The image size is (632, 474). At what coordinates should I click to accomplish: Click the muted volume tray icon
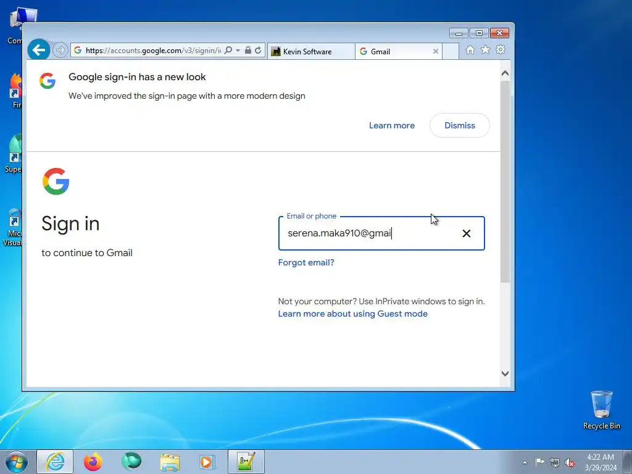570,462
